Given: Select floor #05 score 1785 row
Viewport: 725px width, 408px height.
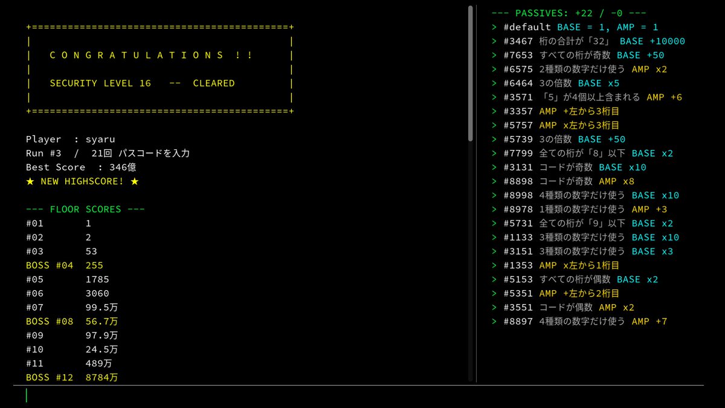Looking at the screenshot, I should coord(68,280).
